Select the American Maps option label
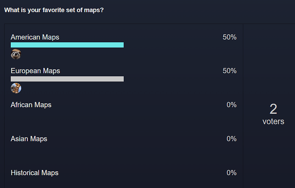 (35, 37)
